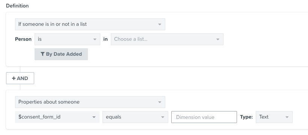This screenshot has height=135, width=308.
Task: Click the Definition section heading
Action: (17, 6)
